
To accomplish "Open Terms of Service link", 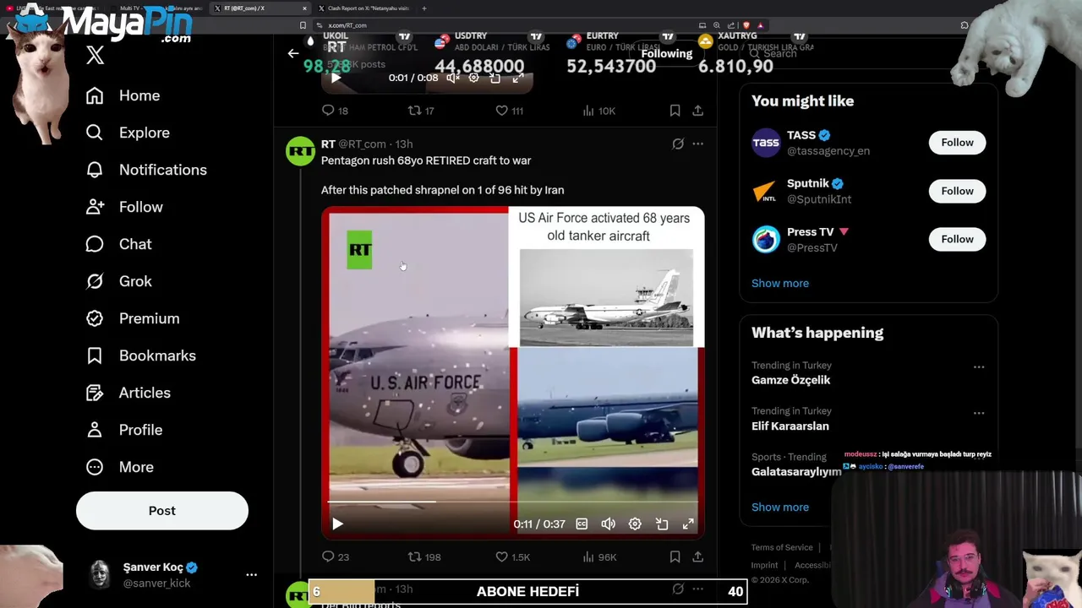I will coord(782,547).
